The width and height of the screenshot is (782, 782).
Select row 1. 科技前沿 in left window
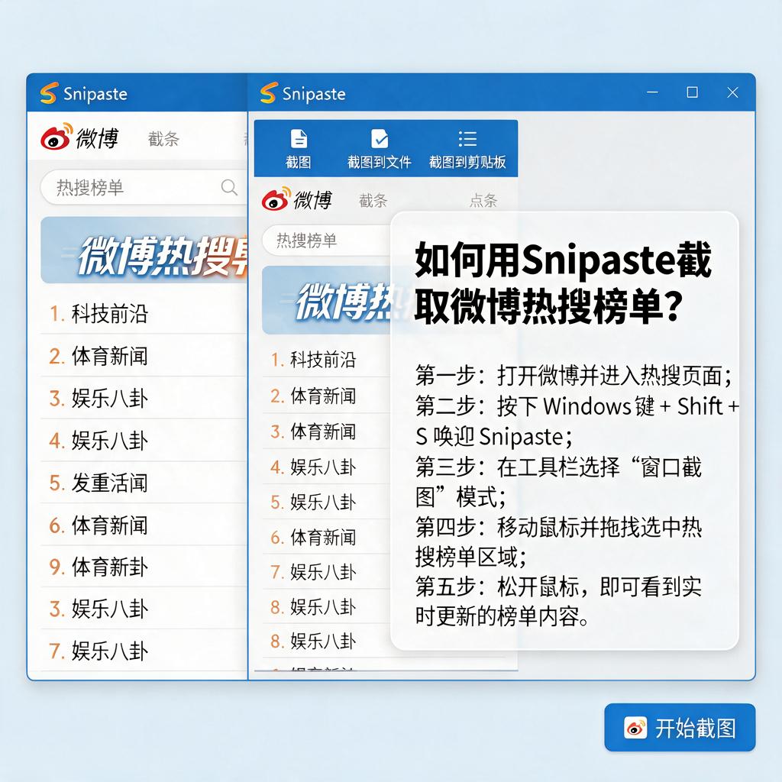(144, 314)
